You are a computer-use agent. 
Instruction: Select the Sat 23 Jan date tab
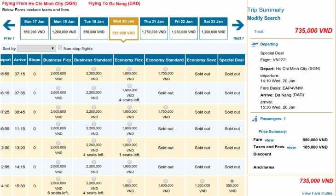pyautogui.click(x=214, y=29)
